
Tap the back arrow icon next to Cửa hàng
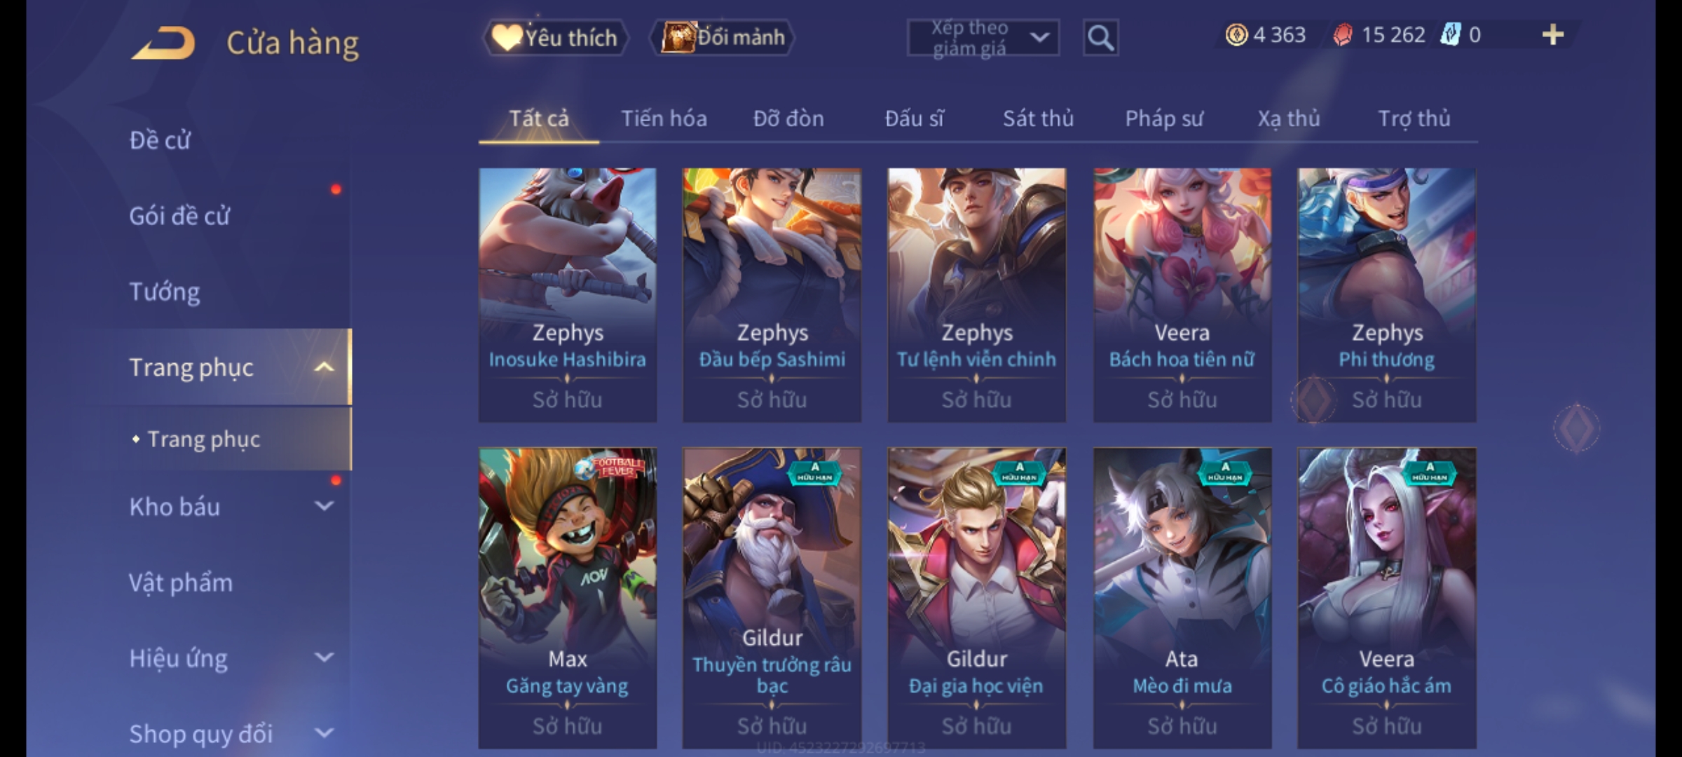tap(163, 43)
